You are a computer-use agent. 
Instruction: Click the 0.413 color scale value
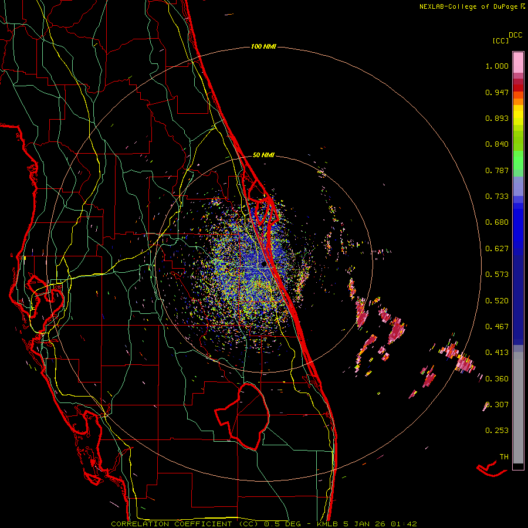click(x=497, y=353)
